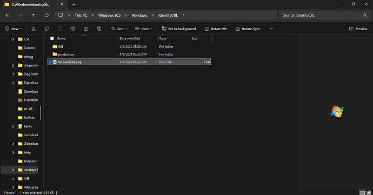Click the chevron after IdentityCRL in address bar
Screen dimensions: 373x195
[x=183, y=15]
